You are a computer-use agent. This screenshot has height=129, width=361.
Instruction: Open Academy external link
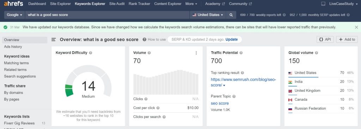[x=215, y=4]
